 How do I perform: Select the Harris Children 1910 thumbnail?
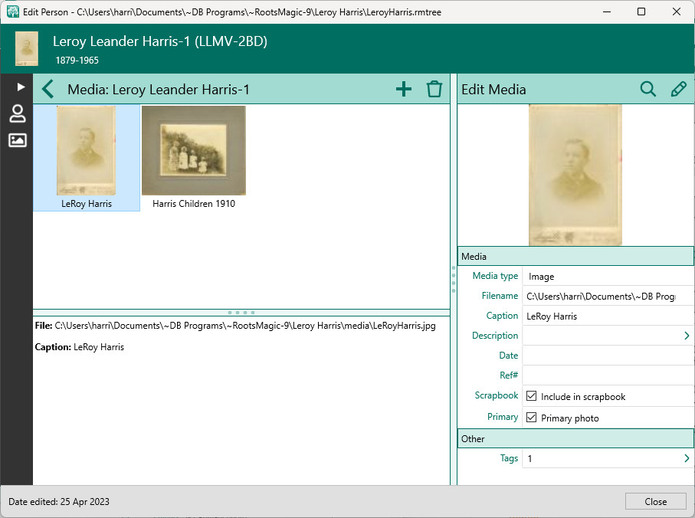193,152
